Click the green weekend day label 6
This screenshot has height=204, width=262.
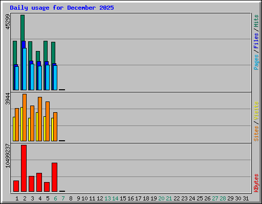[55, 198]
